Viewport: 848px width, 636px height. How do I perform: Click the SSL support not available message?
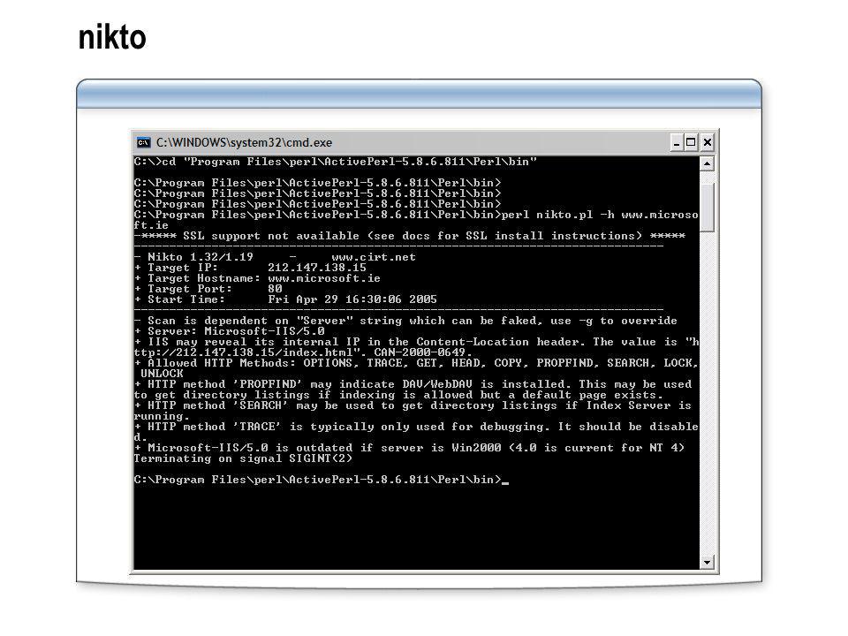tap(409, 236)
